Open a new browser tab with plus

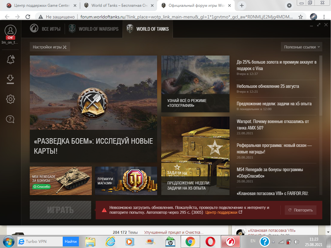[x=242, y=6]
